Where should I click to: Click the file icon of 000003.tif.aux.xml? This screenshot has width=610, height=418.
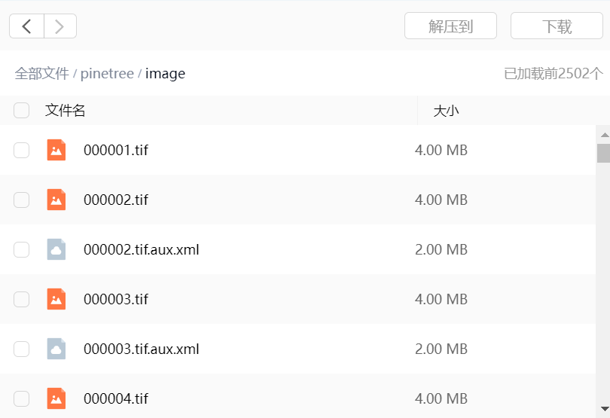56,349
